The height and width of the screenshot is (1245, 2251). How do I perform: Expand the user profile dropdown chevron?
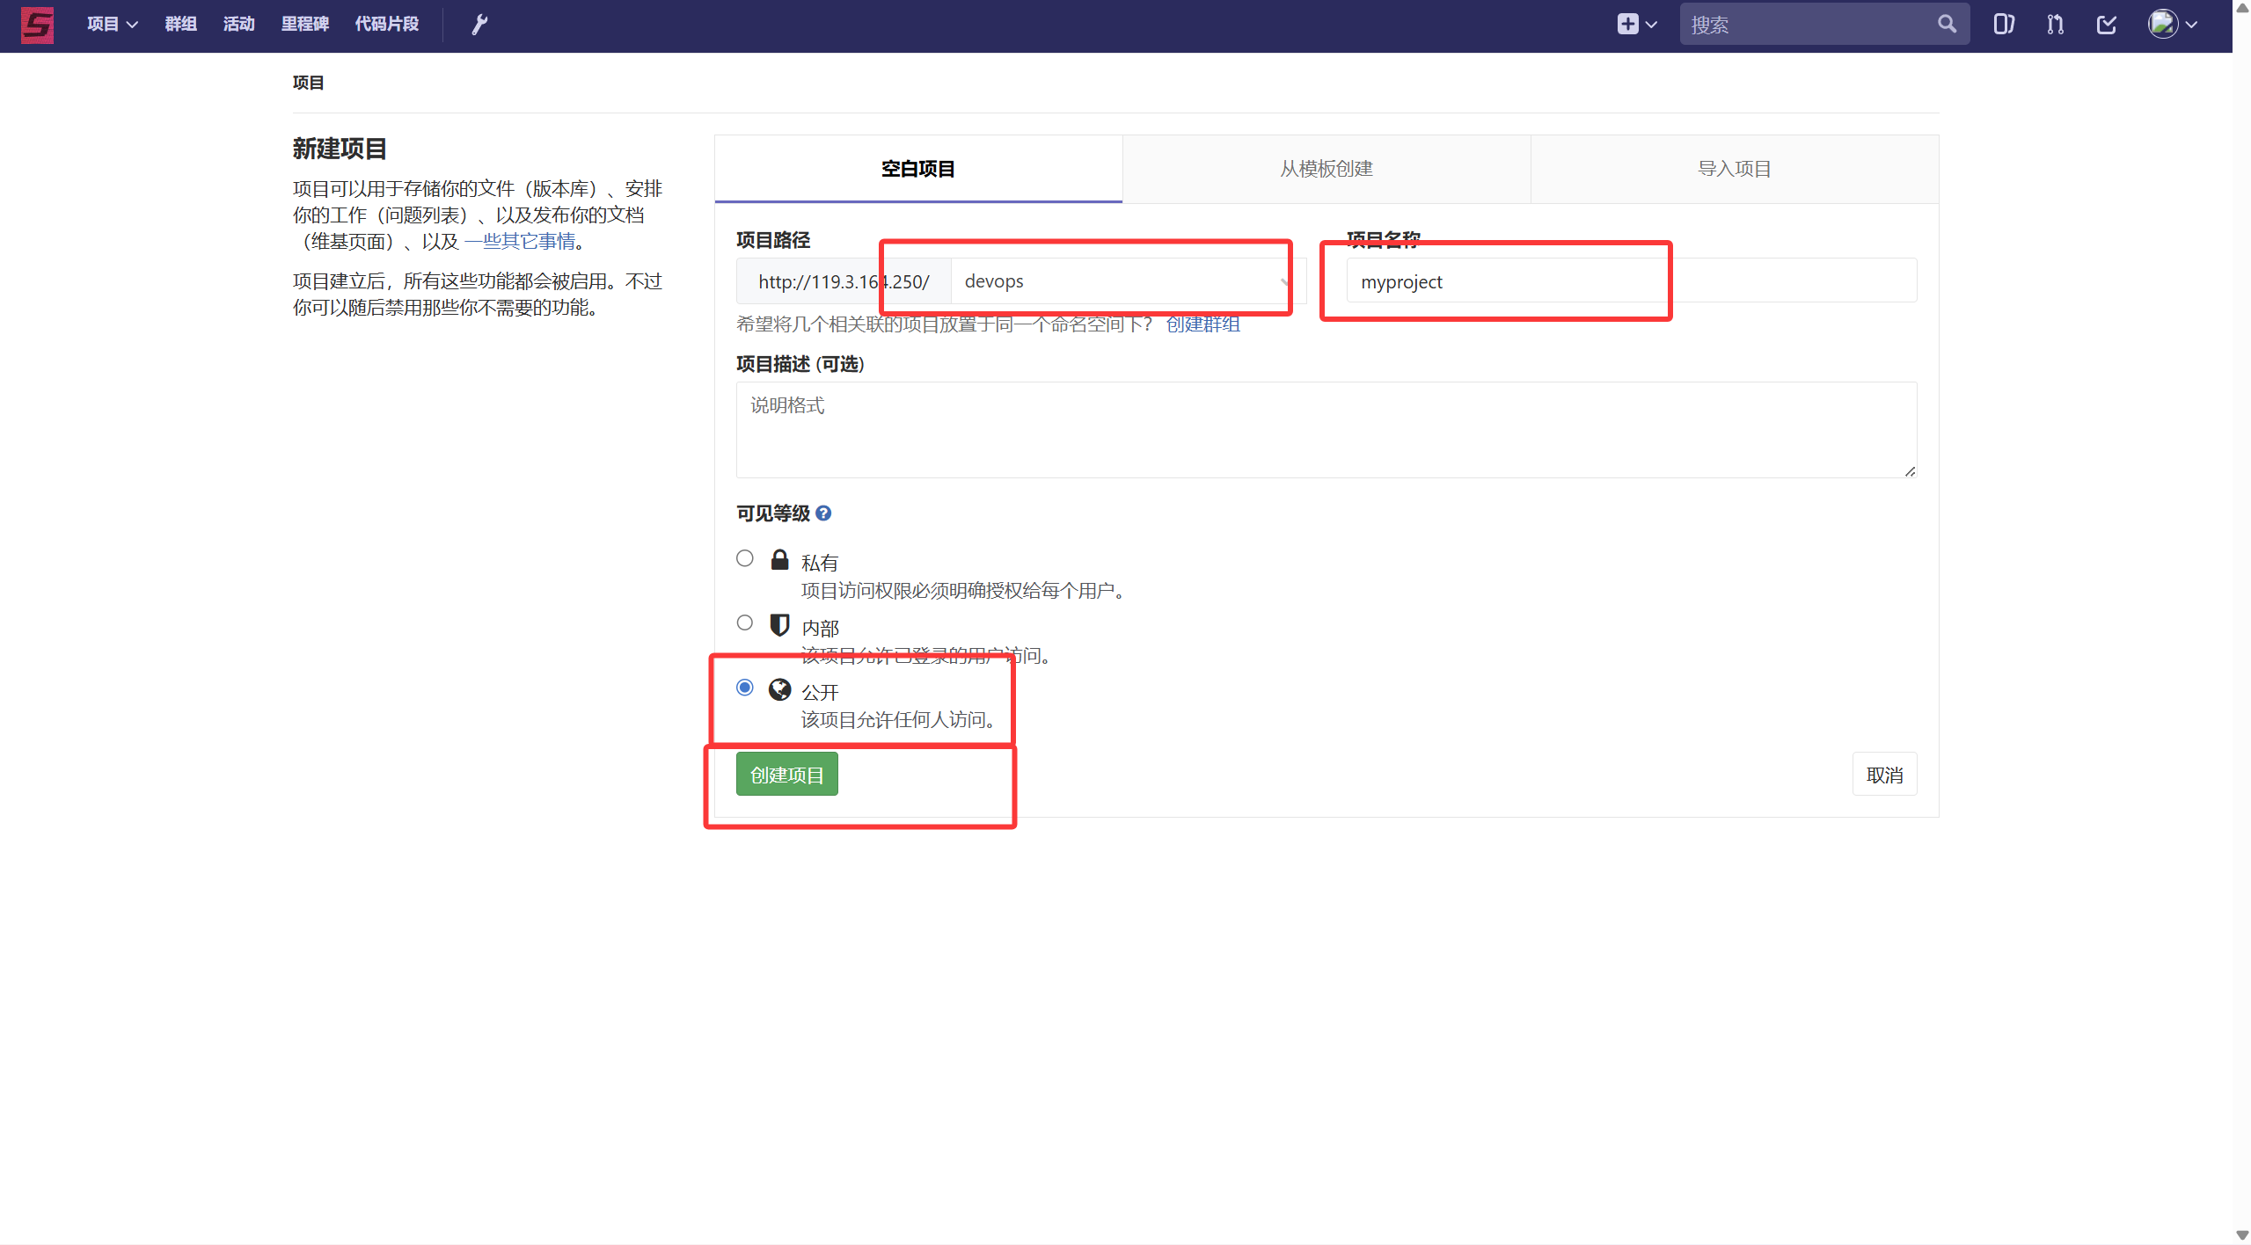tap(2191, 25)
